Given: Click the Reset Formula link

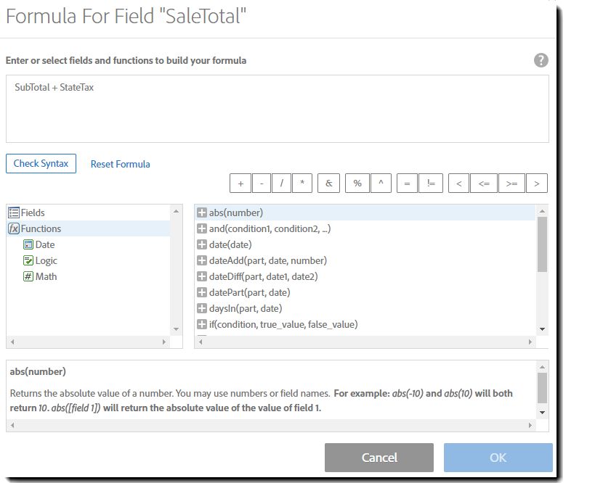Looking at the screenshot, I should pyautogui.click(x=120, y=164).
